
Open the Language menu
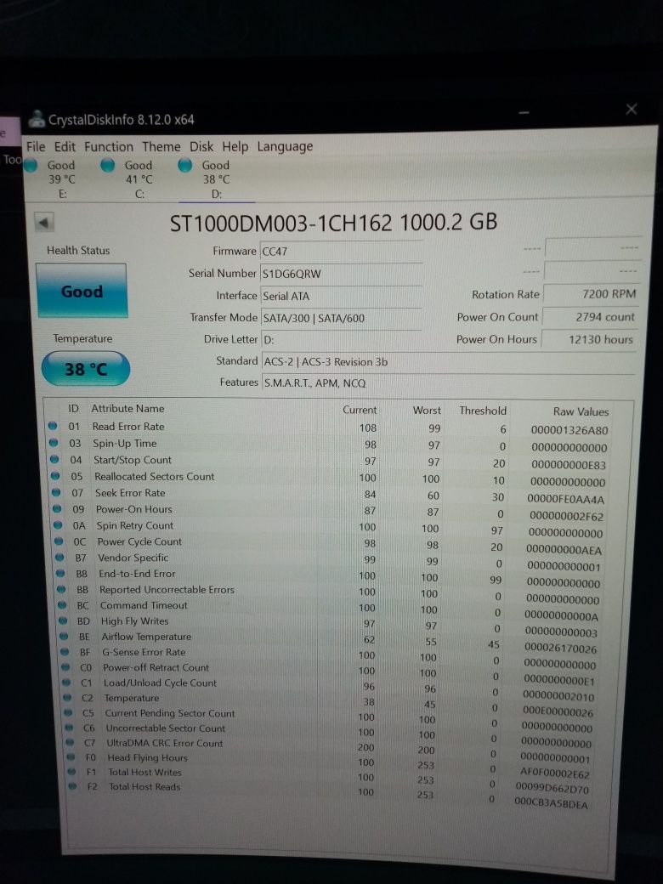[x=285, y=146]
